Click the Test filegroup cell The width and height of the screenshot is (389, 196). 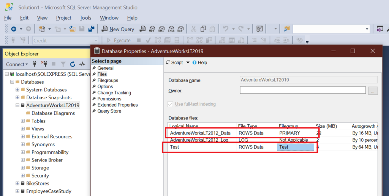(x=296, y=147)
